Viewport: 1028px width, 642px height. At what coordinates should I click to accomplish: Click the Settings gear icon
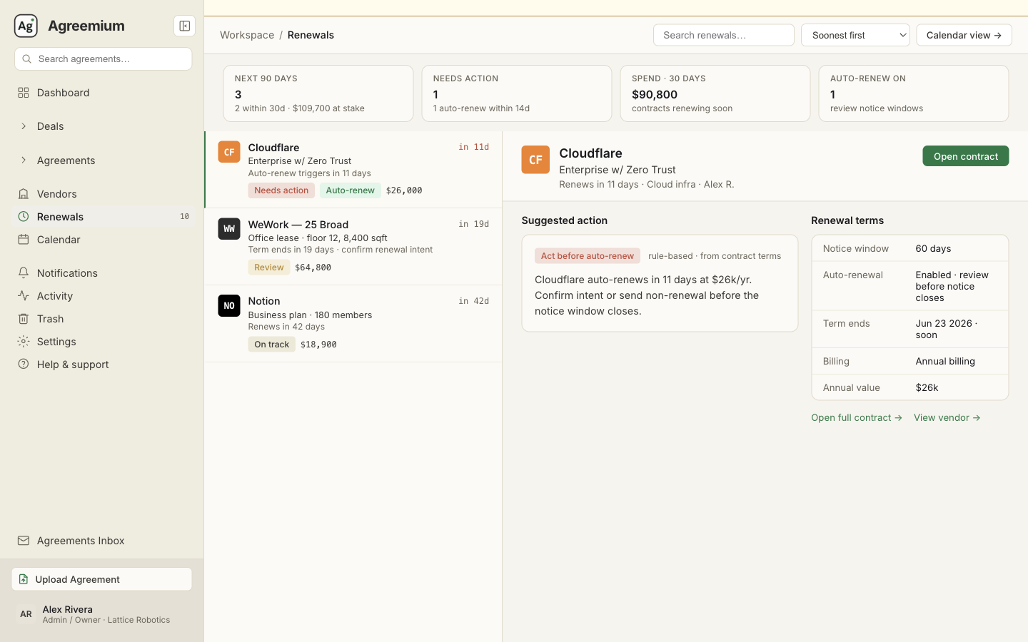(24, 342)
